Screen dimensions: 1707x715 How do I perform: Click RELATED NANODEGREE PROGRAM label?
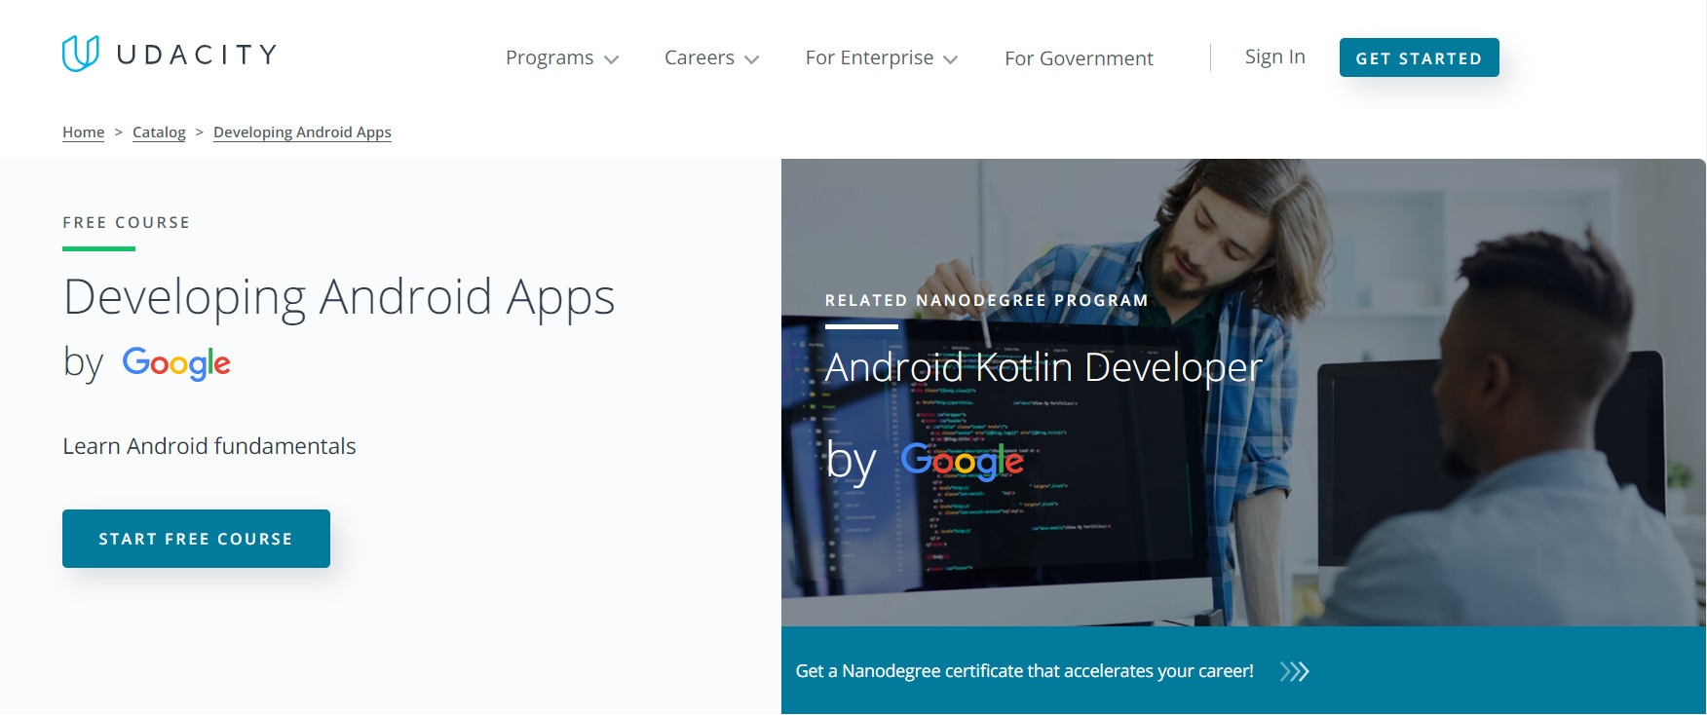[987, 301]
